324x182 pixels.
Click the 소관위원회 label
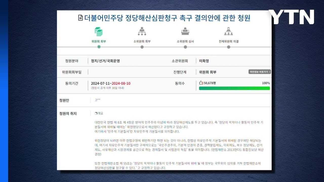(180, 61)
